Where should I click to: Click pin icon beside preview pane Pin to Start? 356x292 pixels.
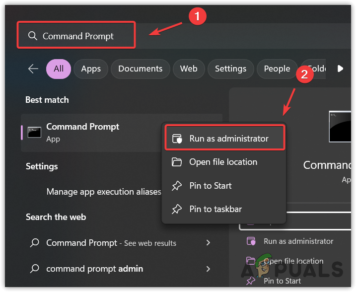point(251,281)
